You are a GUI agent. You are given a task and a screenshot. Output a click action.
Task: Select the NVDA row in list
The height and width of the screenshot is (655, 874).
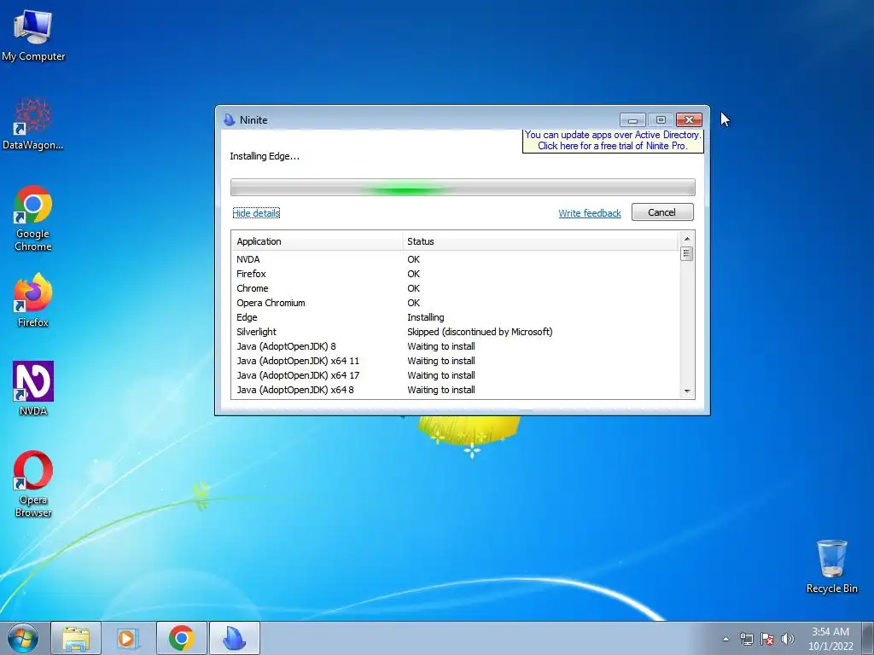coord(455,259)
